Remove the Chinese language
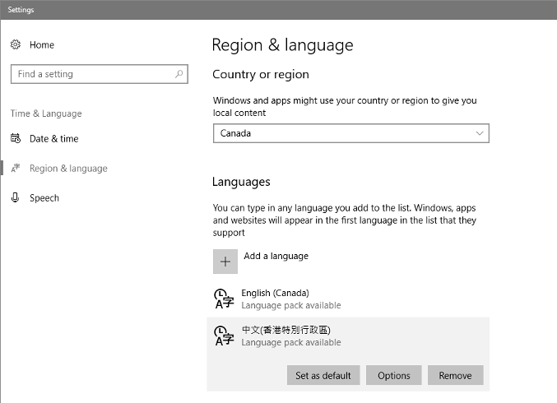The width and height of the screenshot is (557, 403). [x=455, y=376]
